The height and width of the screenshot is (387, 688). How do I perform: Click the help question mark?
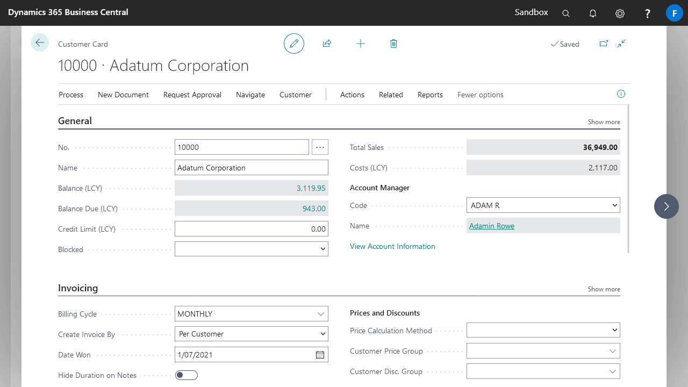tap(648, 13)
